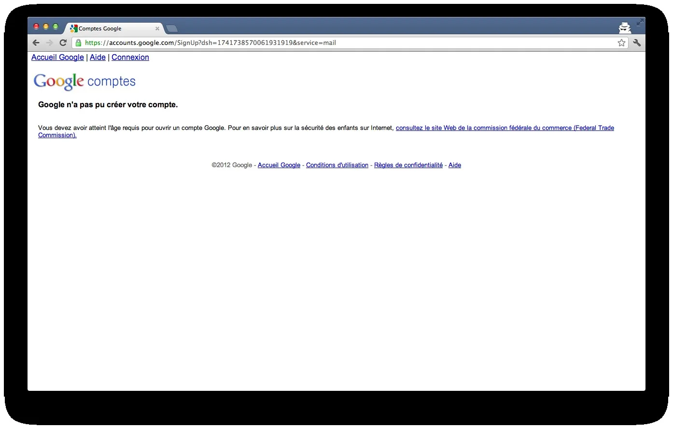Click the heading "Google n'a pas pu créer votre compte."
The image size is (673, 429).
click(108, 105)
